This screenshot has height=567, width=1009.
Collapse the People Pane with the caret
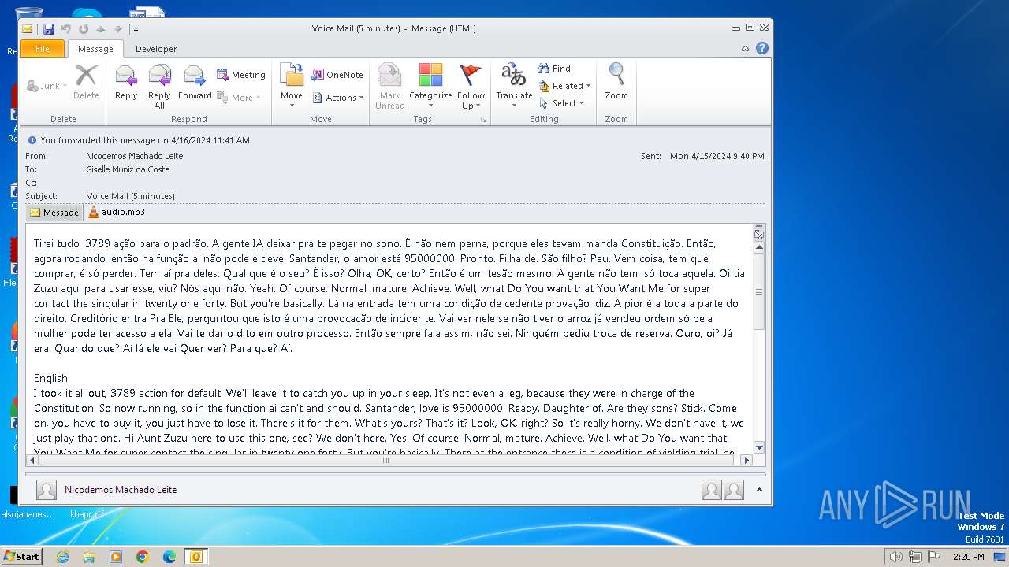pos(759,490)
